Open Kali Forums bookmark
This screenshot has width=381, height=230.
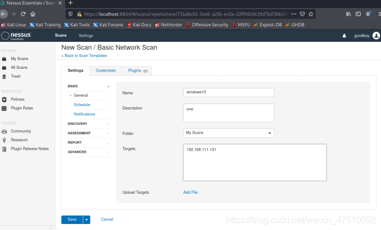[108, 25]
